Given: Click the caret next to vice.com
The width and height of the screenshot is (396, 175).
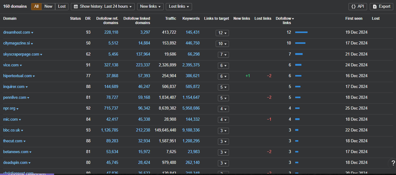Looking at the screenshot, I should 21,65.
